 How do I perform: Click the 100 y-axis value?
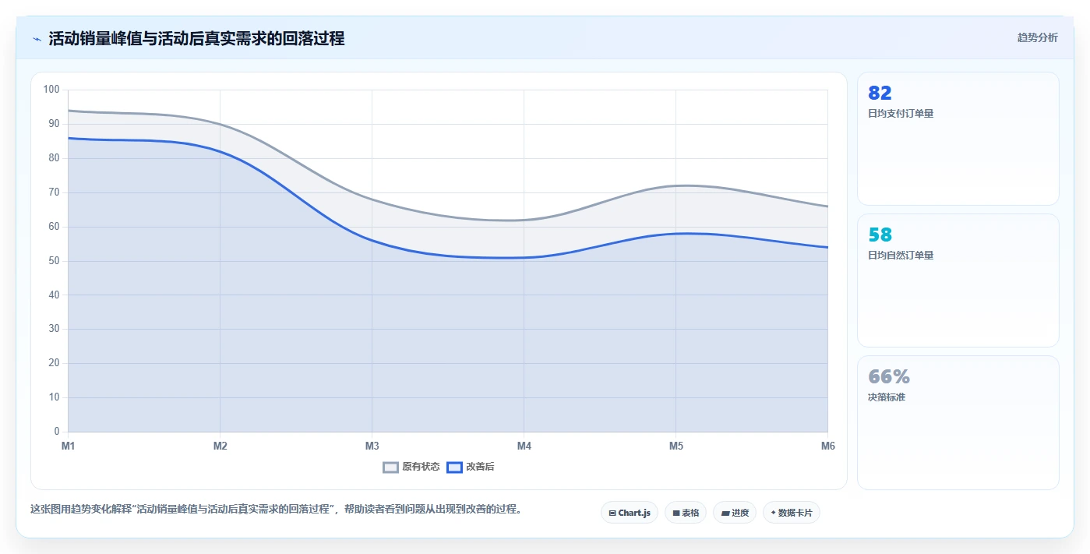[51, 90]
